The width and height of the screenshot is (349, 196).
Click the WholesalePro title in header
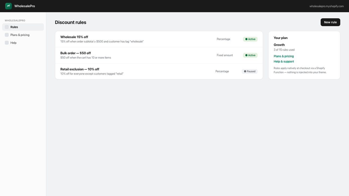click(25, 6)
